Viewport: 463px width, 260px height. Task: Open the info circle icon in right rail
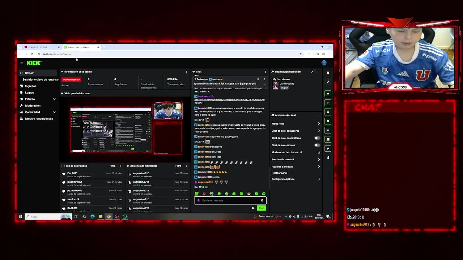(328, 73)
